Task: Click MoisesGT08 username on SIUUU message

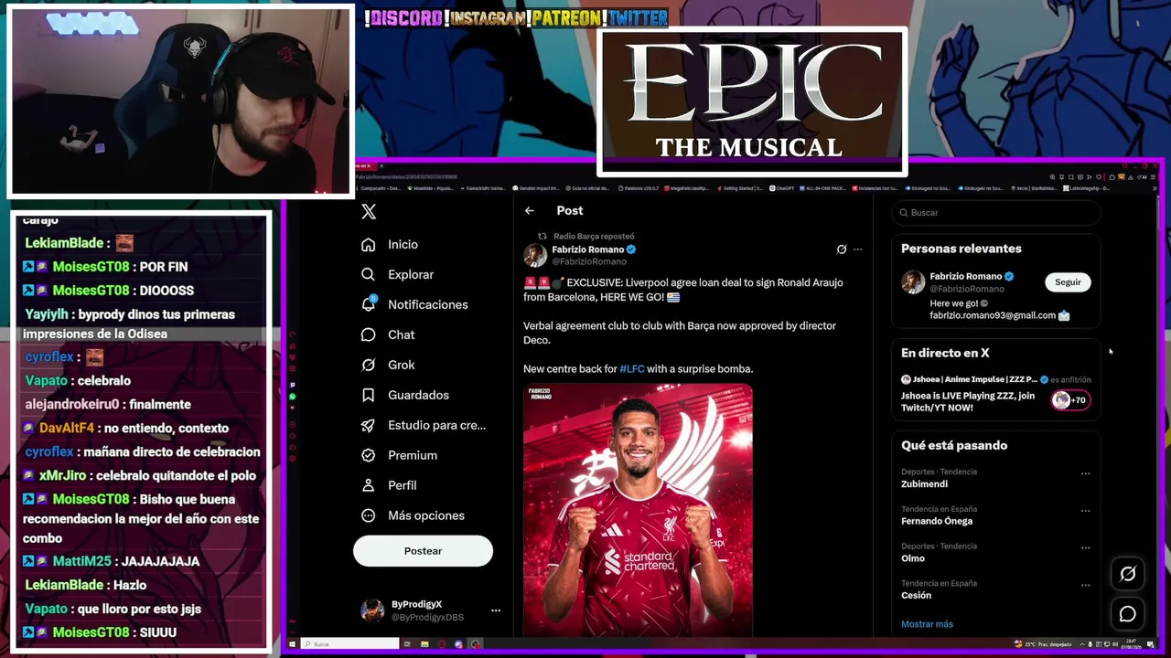Action: (x=91, y=632)
